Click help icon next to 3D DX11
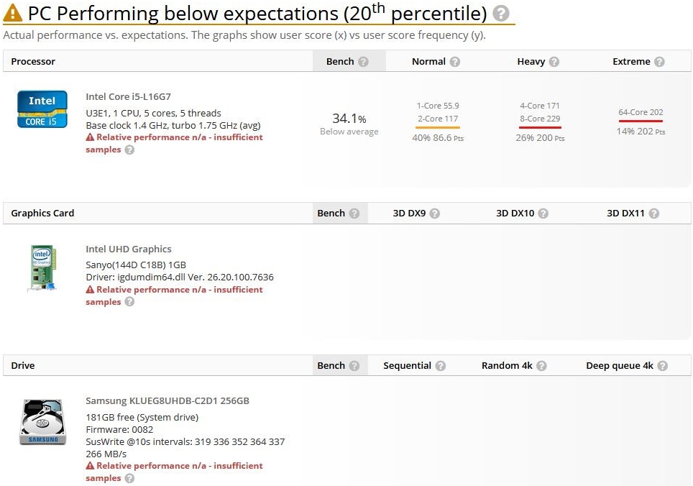This screenshot has width=693, height=486. tap(654, 214)
